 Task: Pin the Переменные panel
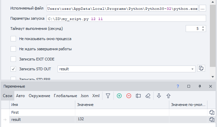click(200, 86)
